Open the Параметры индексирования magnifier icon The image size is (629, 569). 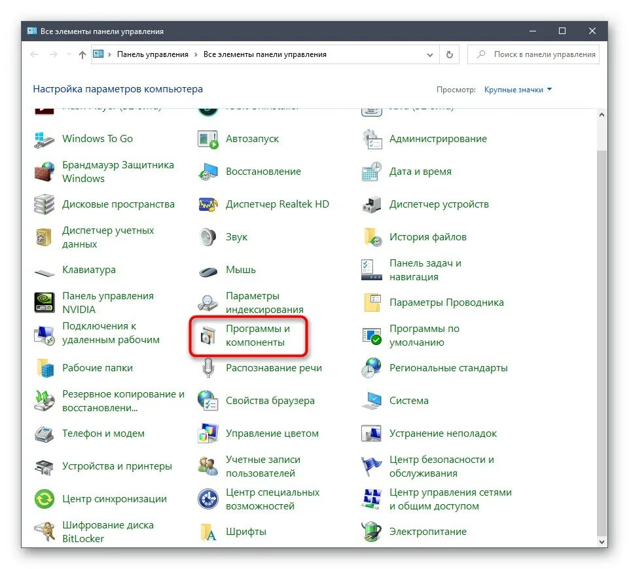[207, 303]
